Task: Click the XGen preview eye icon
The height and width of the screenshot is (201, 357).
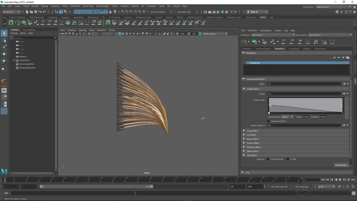Action: click(x=244, y=42)
